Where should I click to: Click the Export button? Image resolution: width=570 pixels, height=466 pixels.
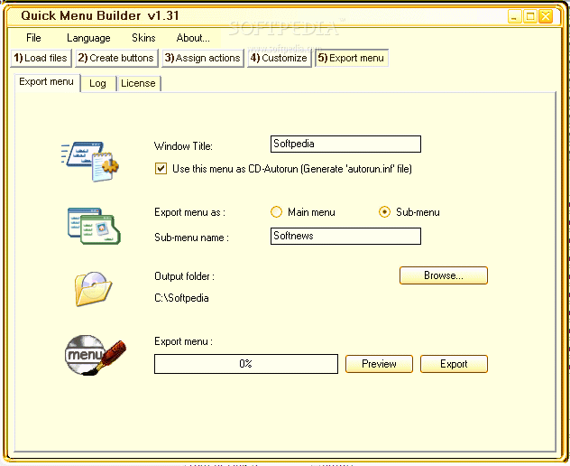(x=454, y=364)
